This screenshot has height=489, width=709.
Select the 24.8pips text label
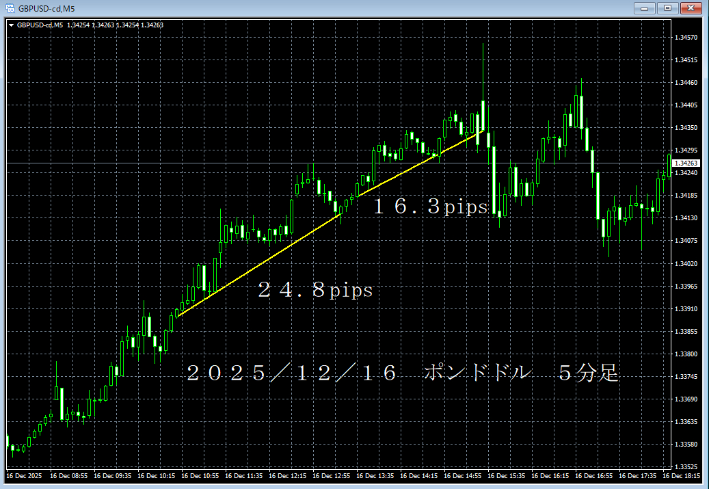(315, 291)
